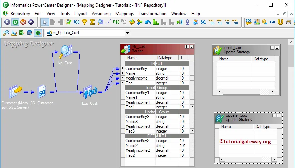Screen dimensions: 295x168
Task: Click the Update_Cust help question button
Action: [274, 116]
